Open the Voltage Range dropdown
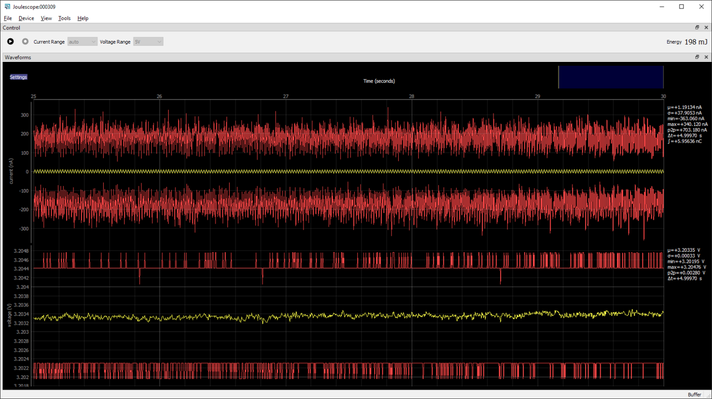The height and width of the screenshot is (399, 712). (148, 42)
